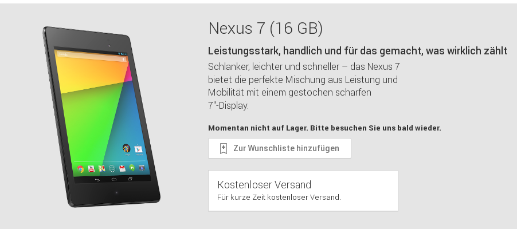Viewport: 517px width, 229px height.
Task: Click the Chrome icon on the tablet dock
Action: pyautogui.click(x=80, y=169)
